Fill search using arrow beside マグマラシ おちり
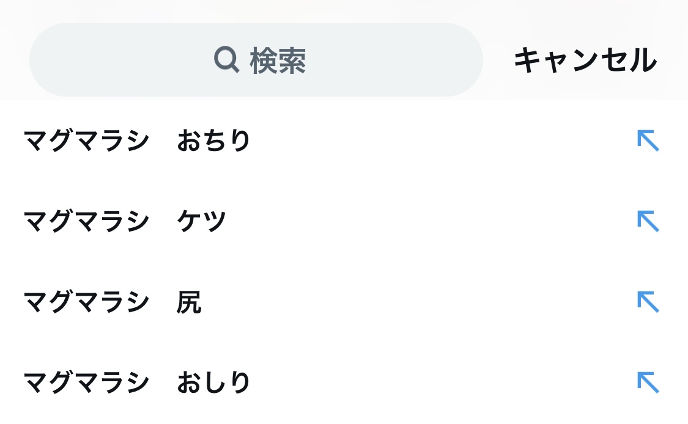This screenshot has height=424, width=688. [x=648, y=141]
